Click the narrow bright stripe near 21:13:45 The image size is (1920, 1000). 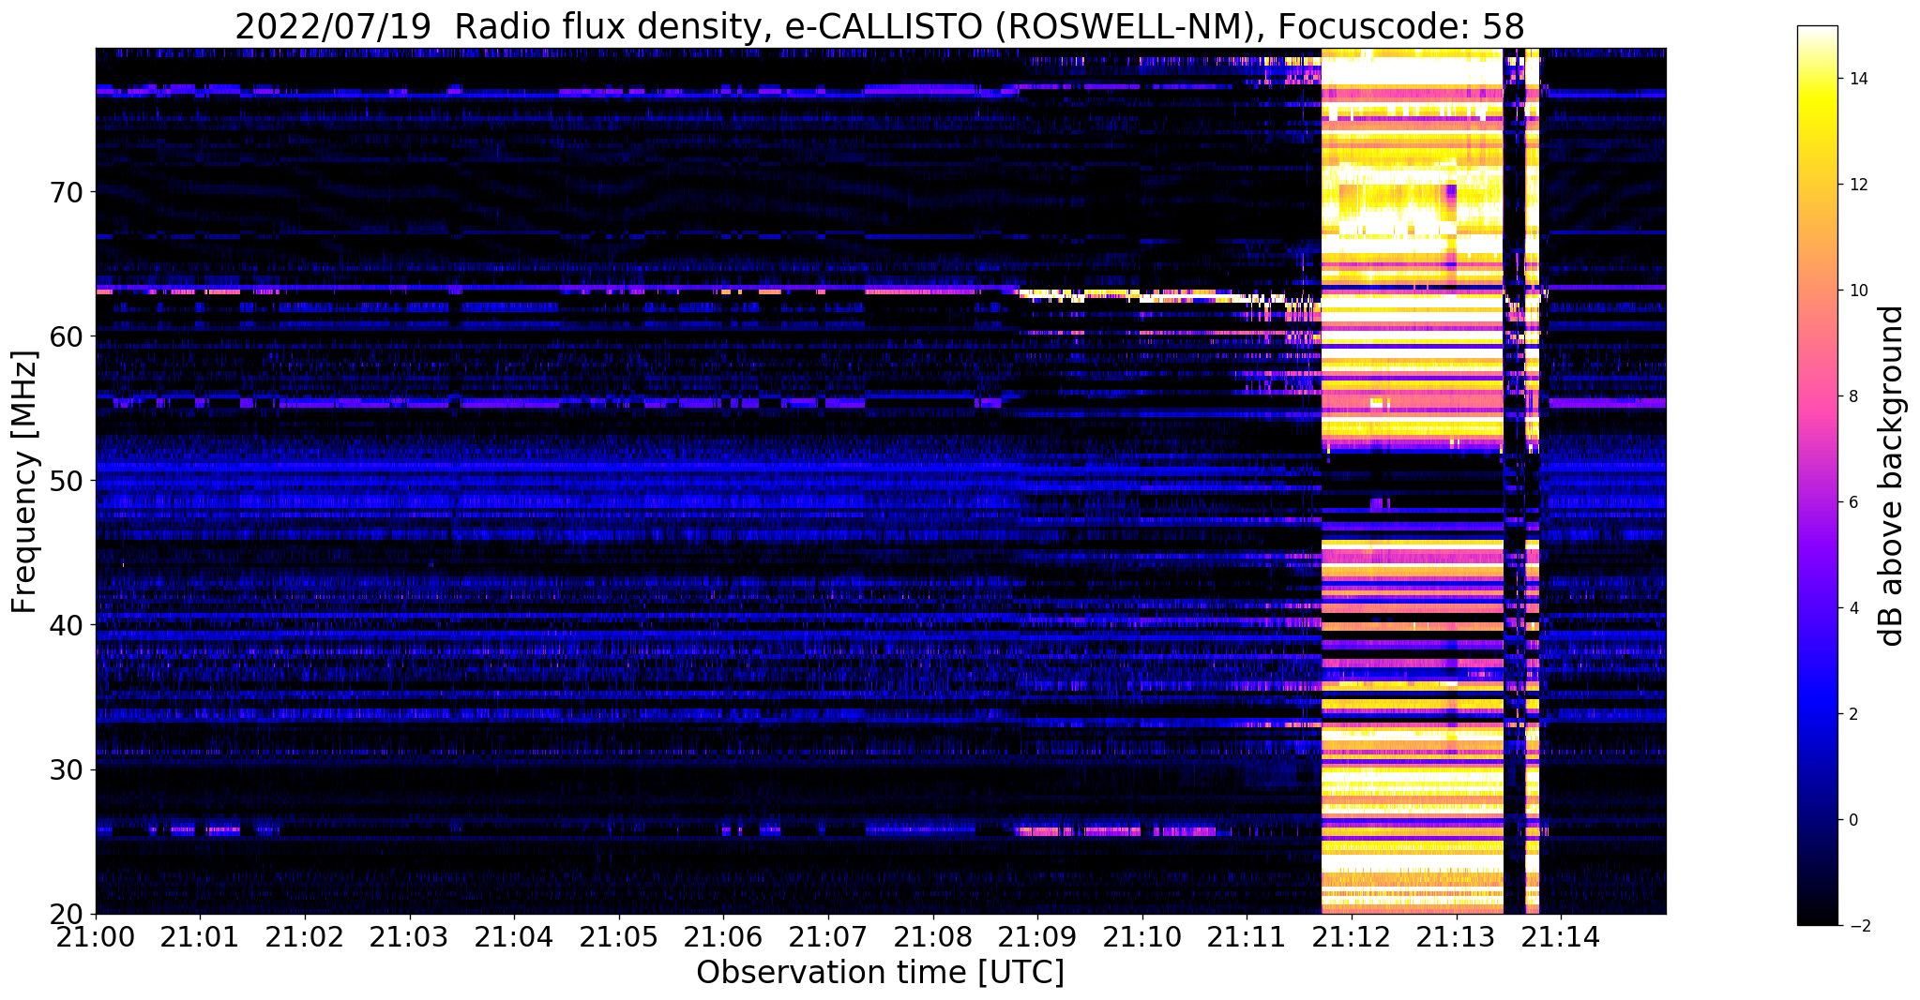coord(1532,481)
